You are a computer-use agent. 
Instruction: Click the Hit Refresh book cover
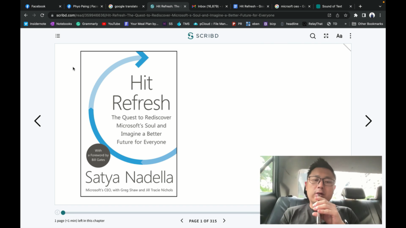click(129, 124)
